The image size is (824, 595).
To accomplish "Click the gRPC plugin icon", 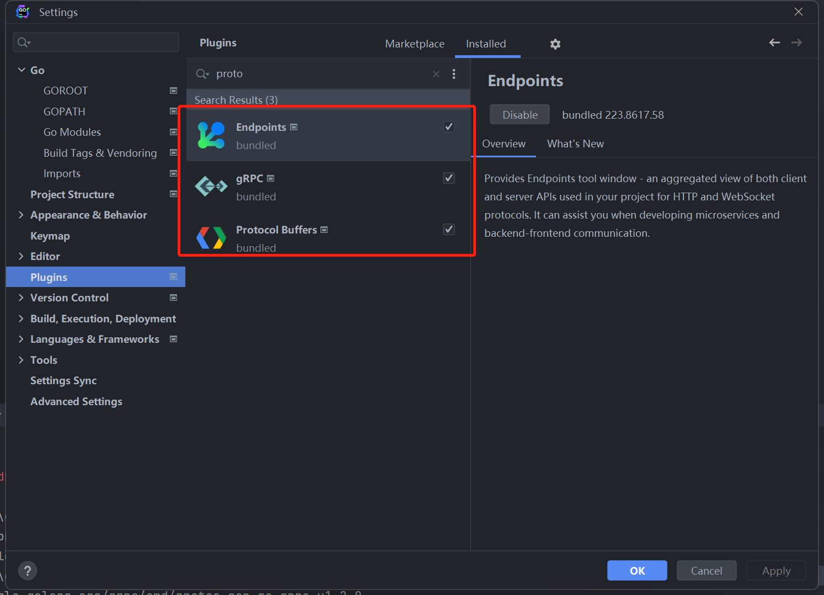I will 211,186.
